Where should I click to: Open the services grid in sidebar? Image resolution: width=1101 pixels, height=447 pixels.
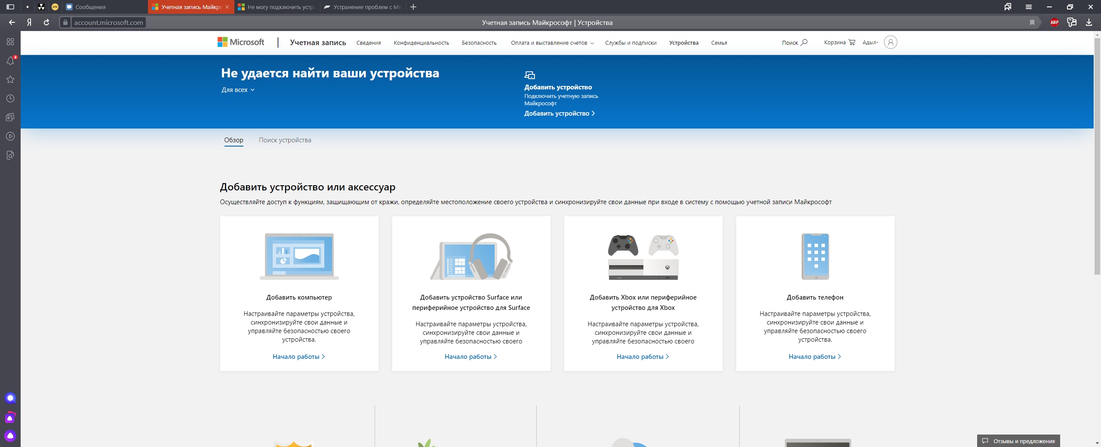pyautogui.click(x=10, y=42)
